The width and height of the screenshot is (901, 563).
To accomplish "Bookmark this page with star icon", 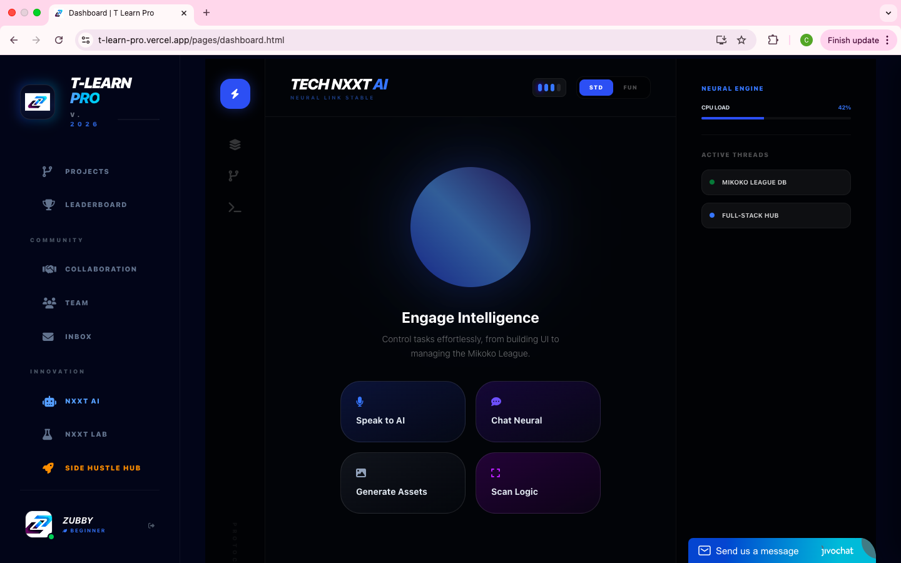I will pyautogui.click(x=741, y=40).
